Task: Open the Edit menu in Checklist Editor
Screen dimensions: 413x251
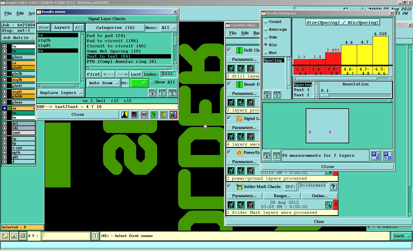Action: [245, 33]
